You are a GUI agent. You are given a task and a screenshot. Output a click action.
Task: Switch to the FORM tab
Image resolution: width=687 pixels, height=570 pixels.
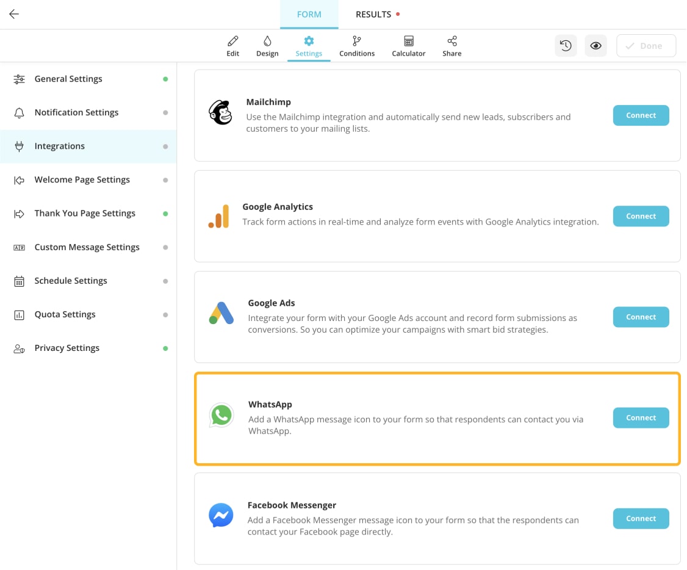309,14
